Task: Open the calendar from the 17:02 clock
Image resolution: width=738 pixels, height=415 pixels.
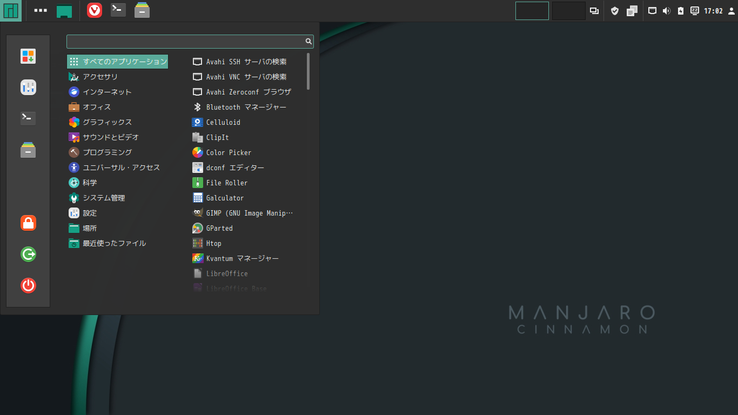Action: coord(713,11)
